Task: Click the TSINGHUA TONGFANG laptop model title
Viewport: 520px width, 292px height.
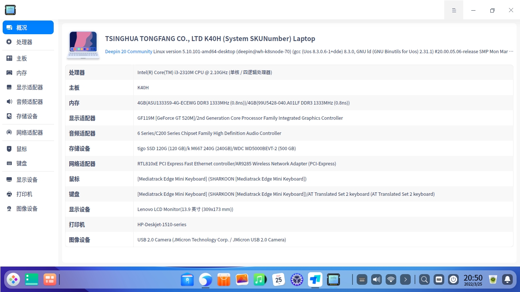Action: click(x=210, y=39)
